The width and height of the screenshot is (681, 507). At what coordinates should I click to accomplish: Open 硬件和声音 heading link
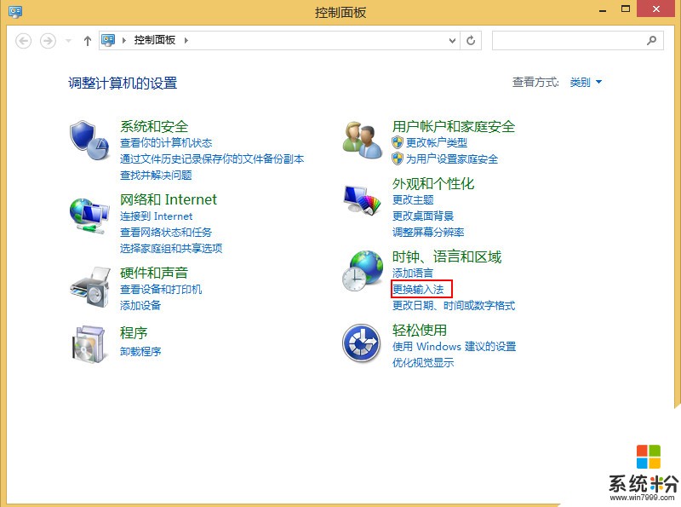point(154,273)
